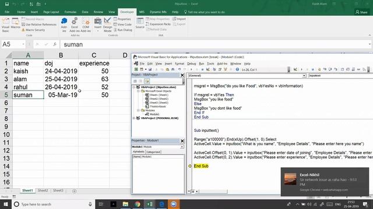Click the fx Insert Function icon
This screenshot has height=209, width=373.
point(55,44)
